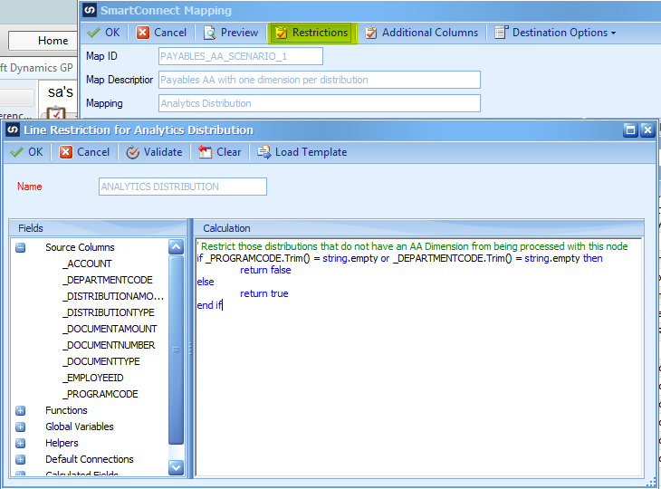
Task: Click the Map Description field
Action: [320, 80]
